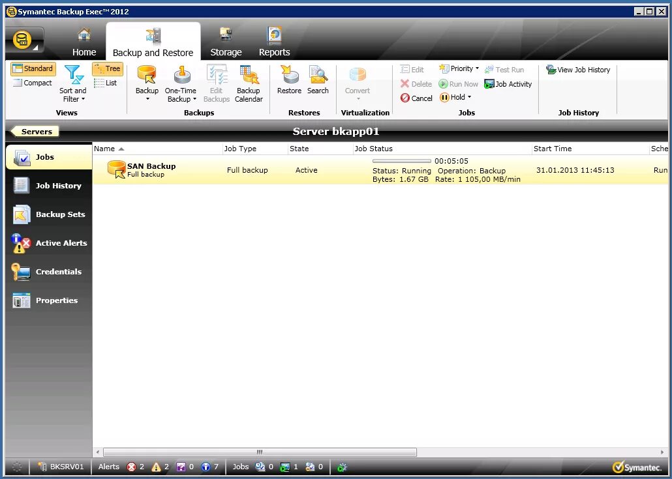This screenshot has height=479, width=672.
Task: Click the scroll right arrow
Action: click(x=663, y=452)
